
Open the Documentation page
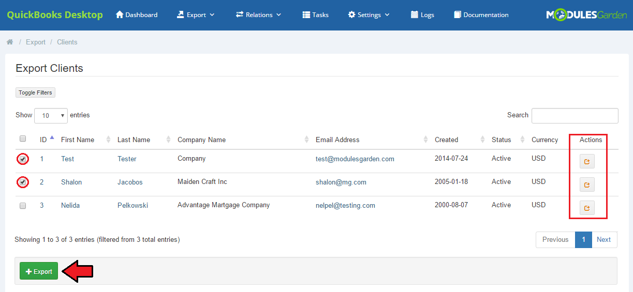pos(481,15)
